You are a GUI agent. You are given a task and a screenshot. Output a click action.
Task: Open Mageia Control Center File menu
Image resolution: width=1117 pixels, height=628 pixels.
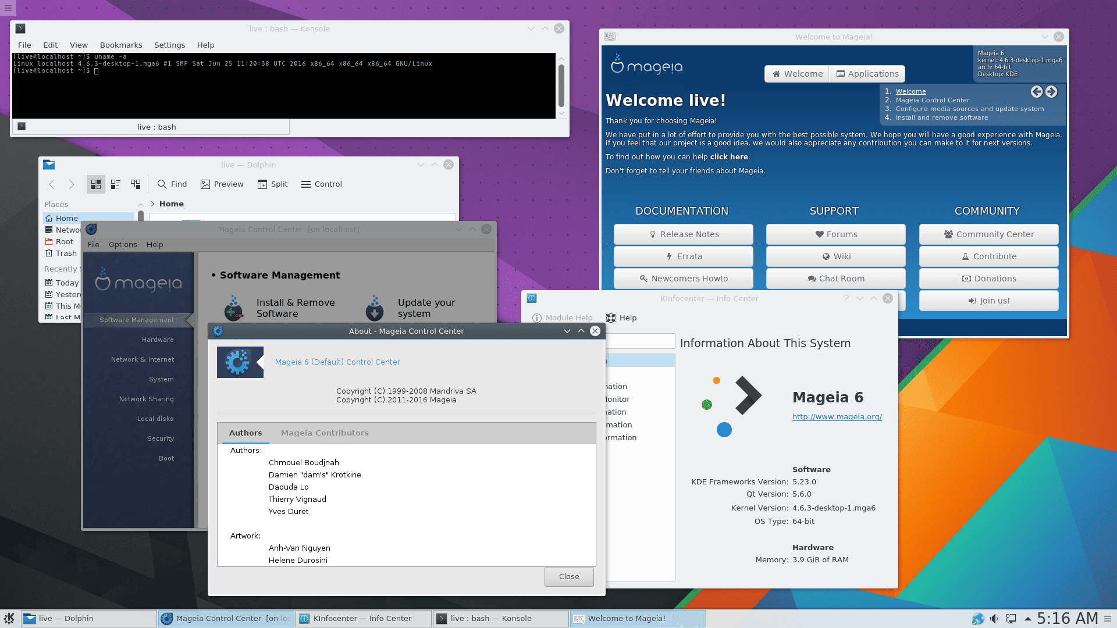tap(94, 245)
